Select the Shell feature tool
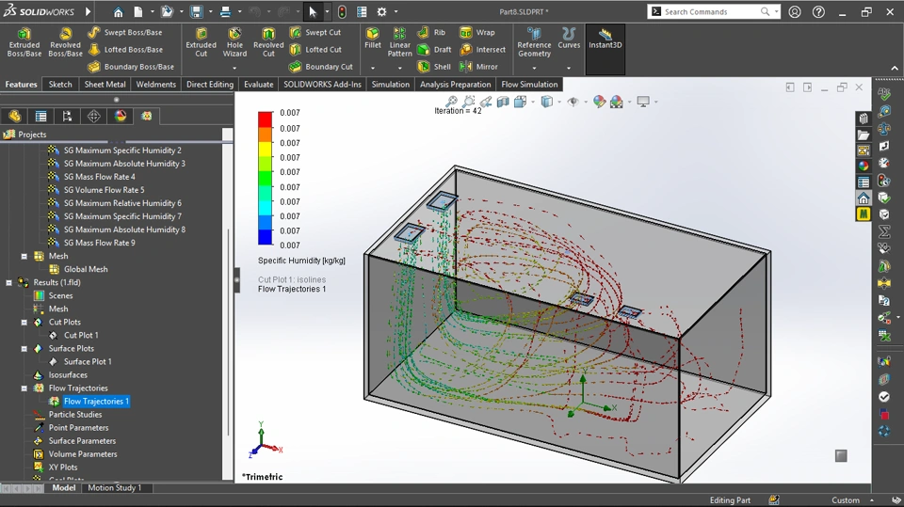 click(x=433, y=67)
